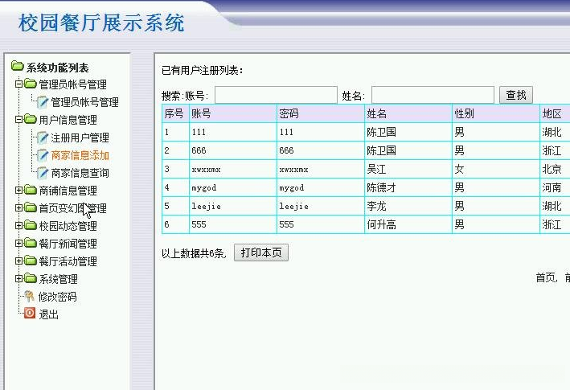The height and width of the screenshot is (390, 570).
Task: Click the 查找 search button
Action: point(516,95)
